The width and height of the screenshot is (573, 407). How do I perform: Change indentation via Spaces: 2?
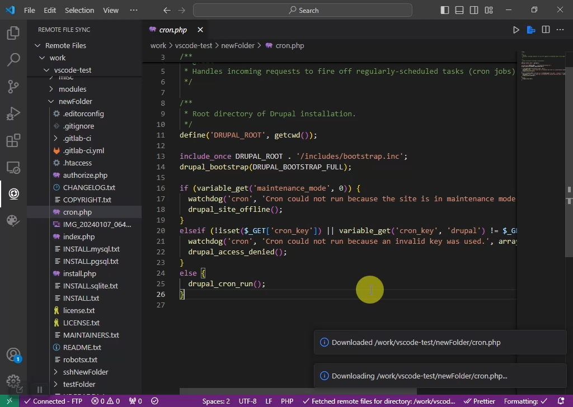tap(216, 401)
